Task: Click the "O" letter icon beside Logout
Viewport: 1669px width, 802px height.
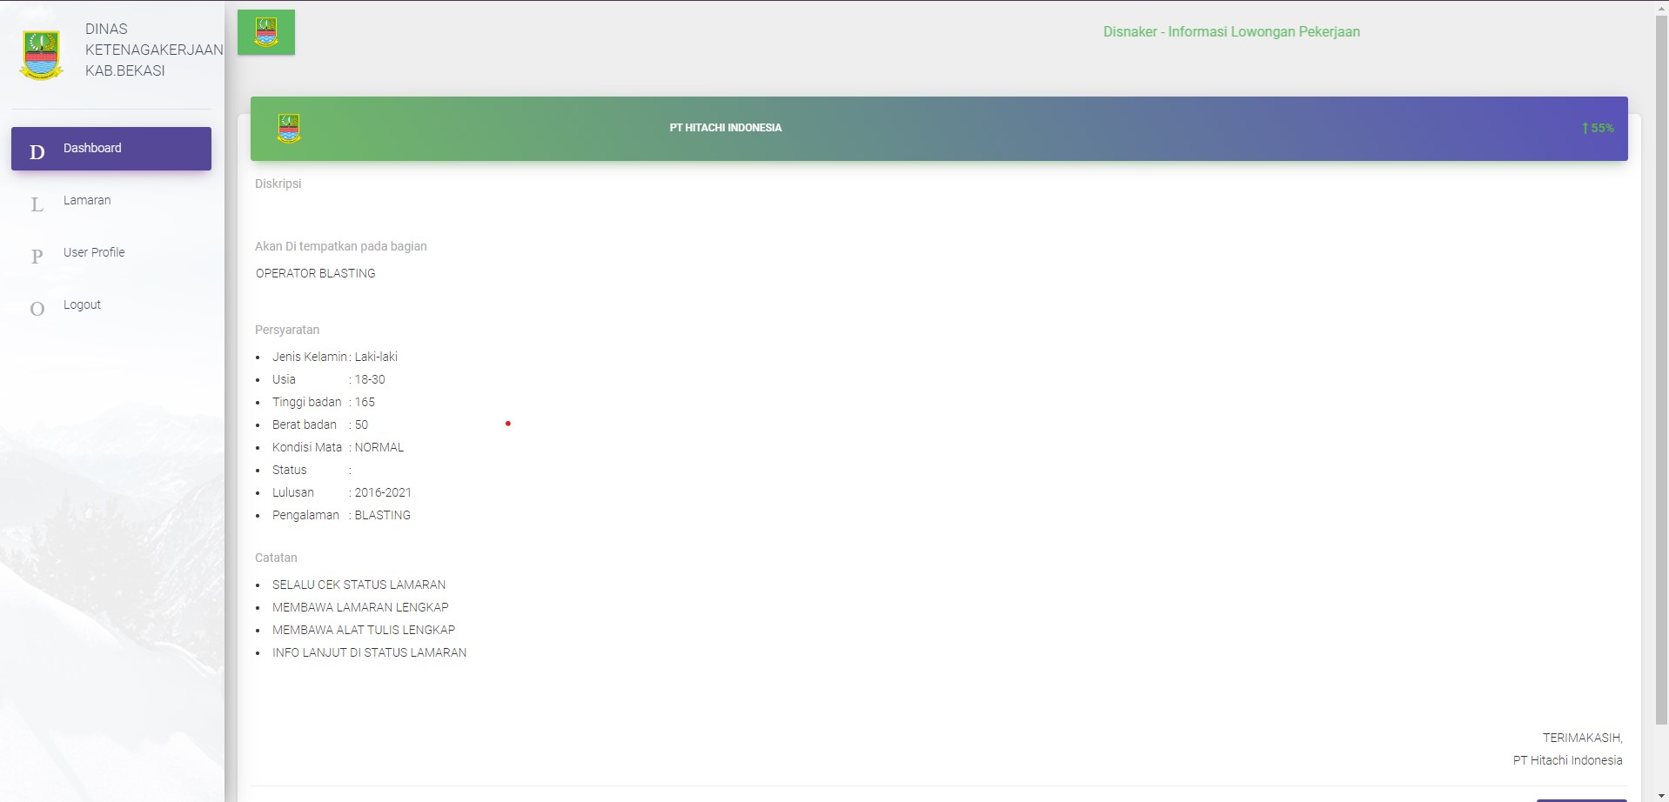Action: 37,309
